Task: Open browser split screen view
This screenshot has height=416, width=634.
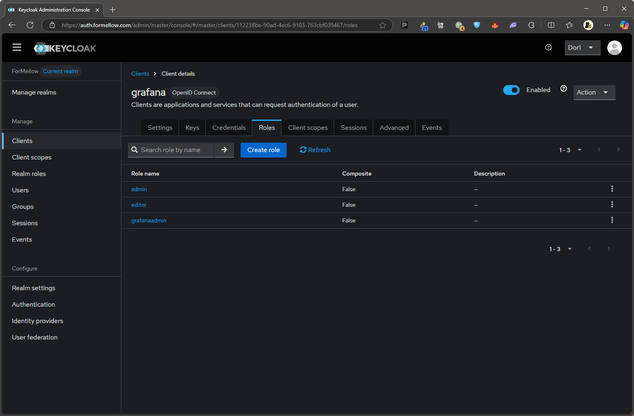Action: [551, 25]
